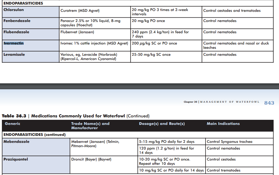
Task: Select the Fenbendazole row label
Action: pos(17,21)
